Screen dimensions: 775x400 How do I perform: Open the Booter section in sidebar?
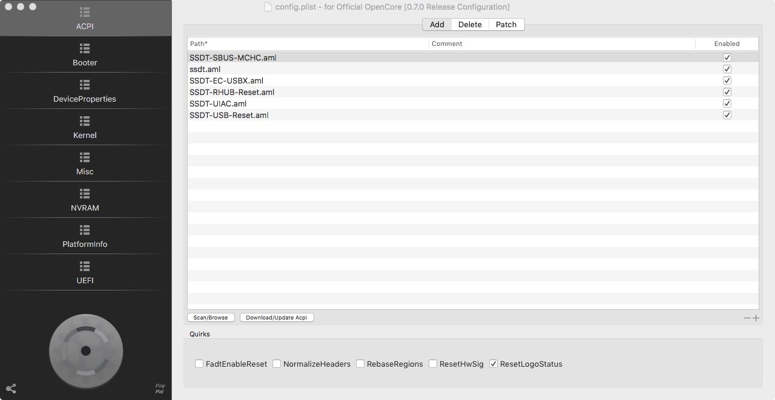coord(85,55)
